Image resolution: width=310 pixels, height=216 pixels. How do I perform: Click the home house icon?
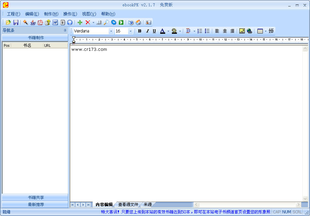(138, 22)
